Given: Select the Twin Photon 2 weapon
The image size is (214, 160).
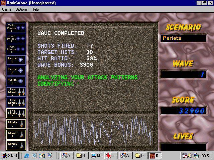Looking at the screenshot, I should pos(16,39).
